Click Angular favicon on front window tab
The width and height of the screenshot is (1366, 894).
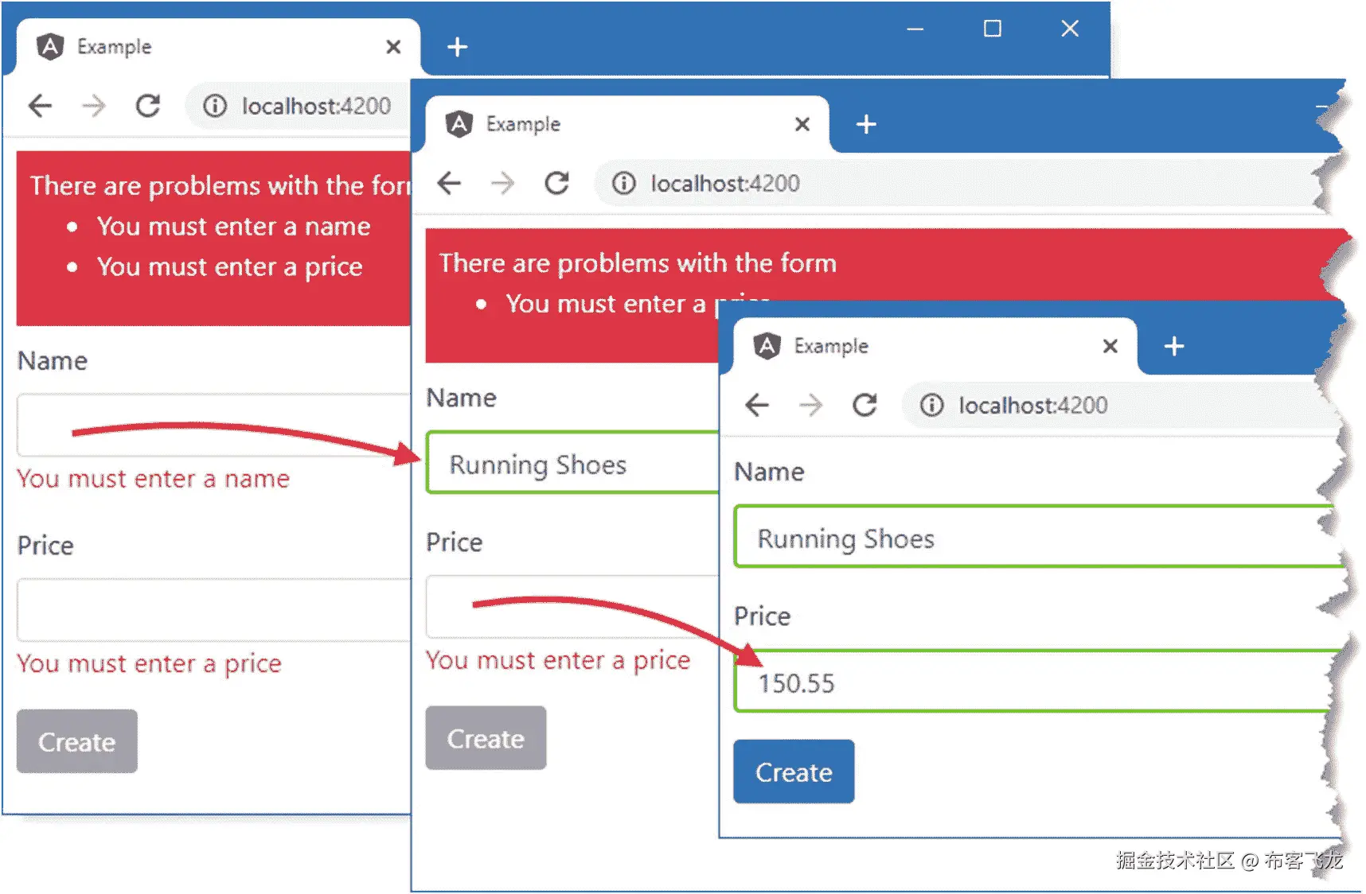pos(767,346)
